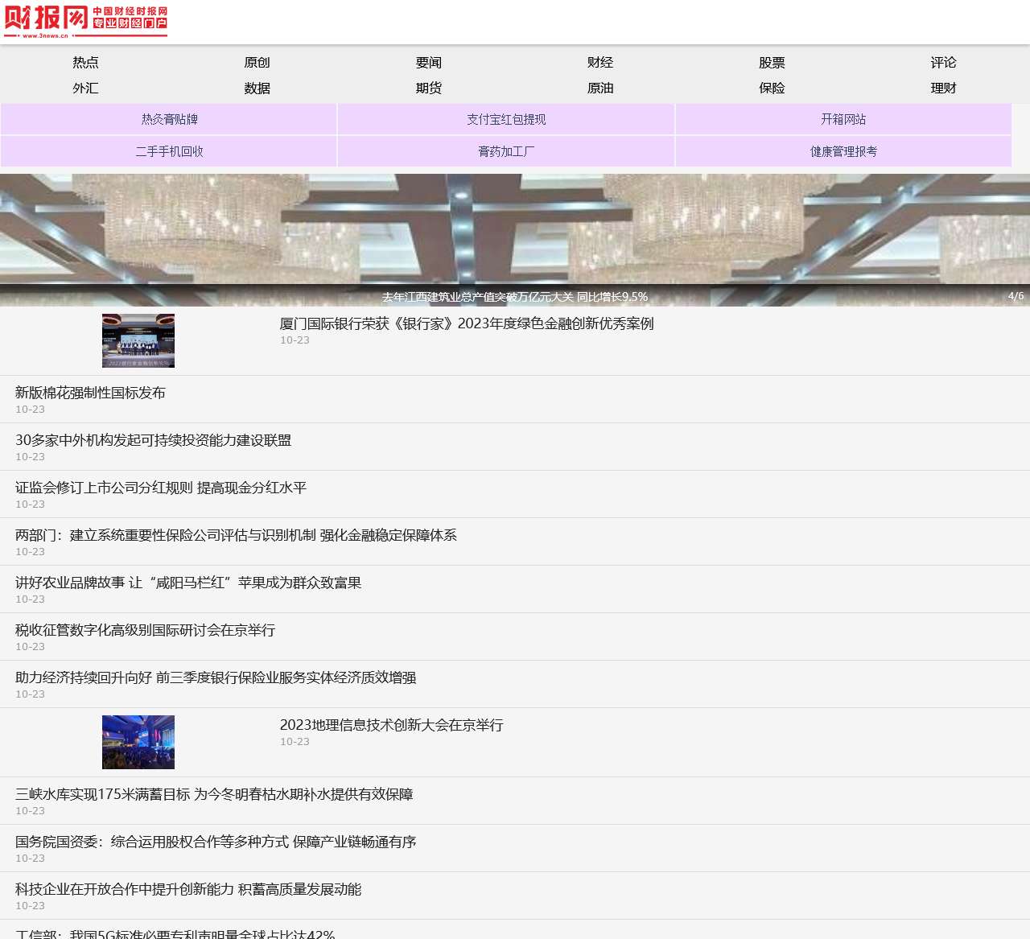1030x939 pixels.
Task: Click the 二手手机回收 link
Action: tap(169, 151)
